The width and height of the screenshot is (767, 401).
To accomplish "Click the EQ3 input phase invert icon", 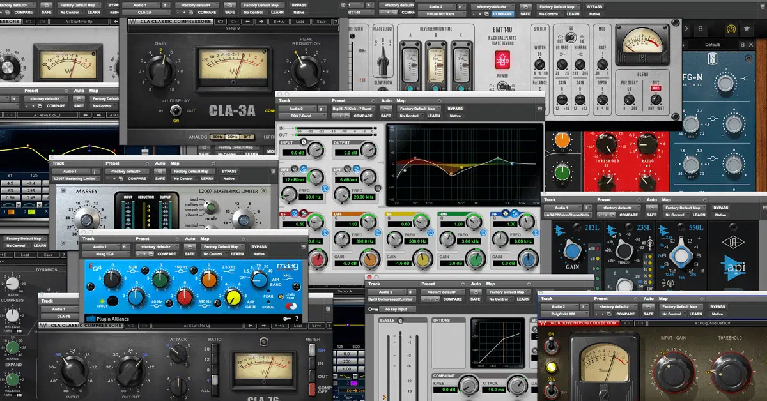I will [x=304, y=142].
